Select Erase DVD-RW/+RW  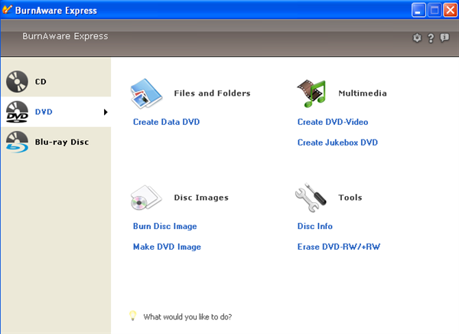pyautogui.click(x=337, y=247)
